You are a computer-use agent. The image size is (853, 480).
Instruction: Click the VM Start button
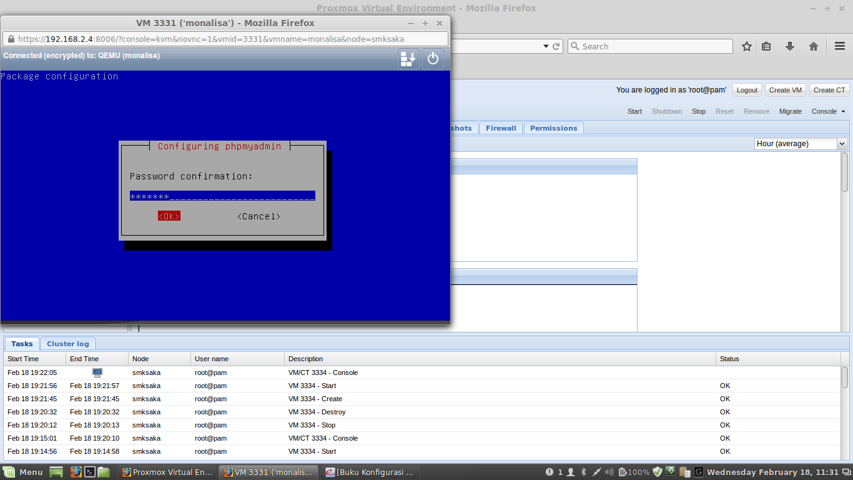(x=634, y=111)
